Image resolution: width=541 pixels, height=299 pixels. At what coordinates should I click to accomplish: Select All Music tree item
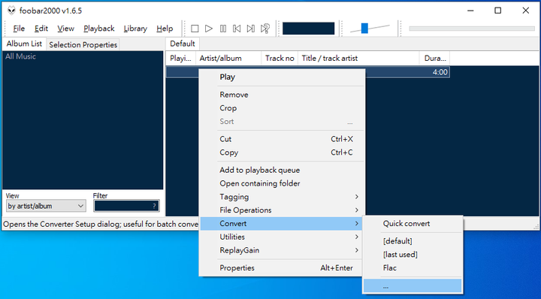point(21,56)
